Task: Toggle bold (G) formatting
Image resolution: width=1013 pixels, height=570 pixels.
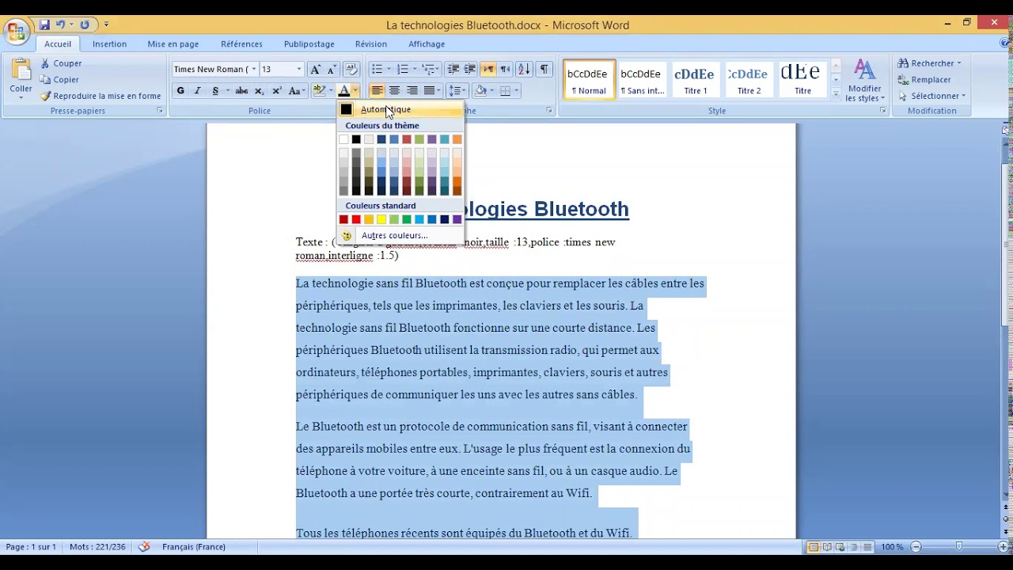Action: coord(180,91)
